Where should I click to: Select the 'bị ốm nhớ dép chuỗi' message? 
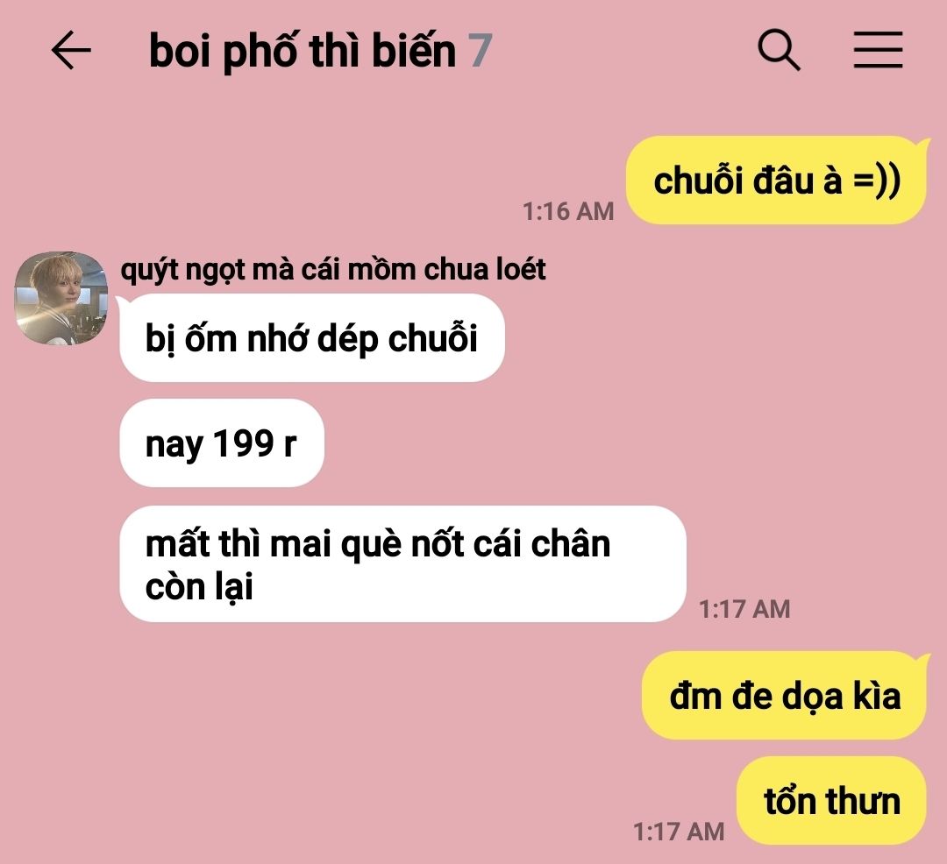tap(311, 338)
